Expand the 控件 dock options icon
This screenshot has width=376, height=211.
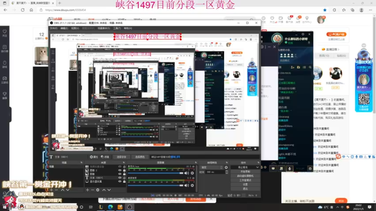[258, 163]
